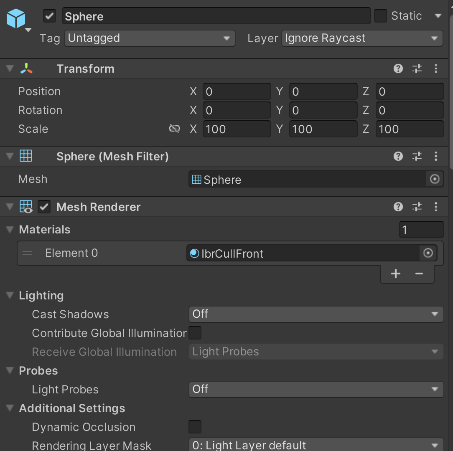
Task: Open the Layer dropdown showing Ignore Raycast
Action: tap(362, 38)
